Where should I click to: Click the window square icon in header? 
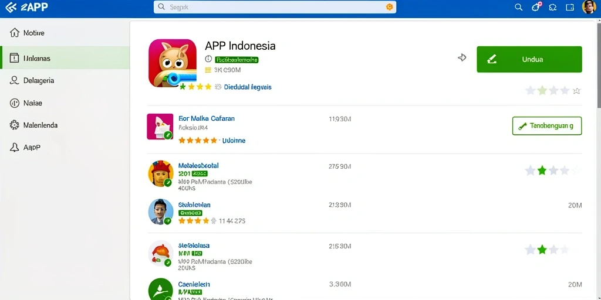coord(569,7)
